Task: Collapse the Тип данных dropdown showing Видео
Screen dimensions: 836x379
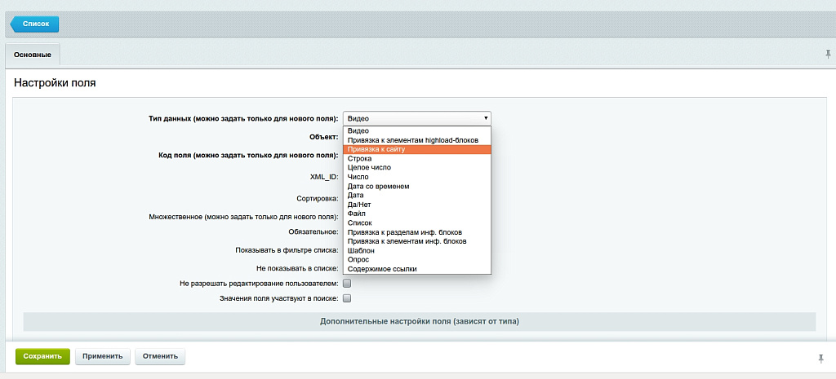Action: pyautogui.click(x=416, y=118)
